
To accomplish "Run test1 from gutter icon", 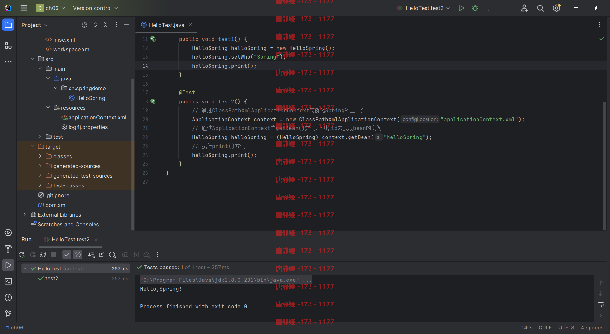I will (x=153, y=39).
